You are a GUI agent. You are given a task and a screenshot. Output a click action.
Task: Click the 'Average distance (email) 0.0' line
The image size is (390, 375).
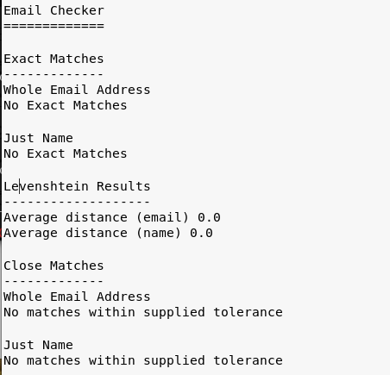click(x=112, y=217)
